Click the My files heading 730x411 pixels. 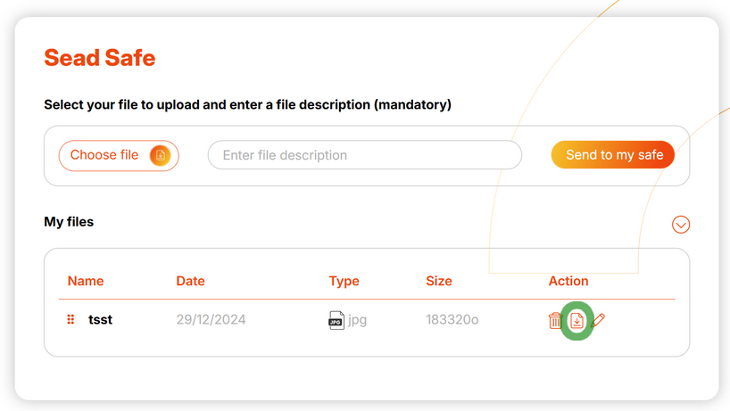(69, 222)
